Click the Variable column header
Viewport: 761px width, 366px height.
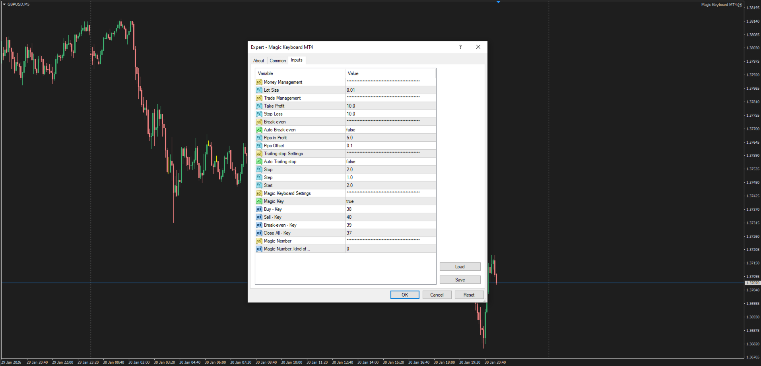click(300, 73)
